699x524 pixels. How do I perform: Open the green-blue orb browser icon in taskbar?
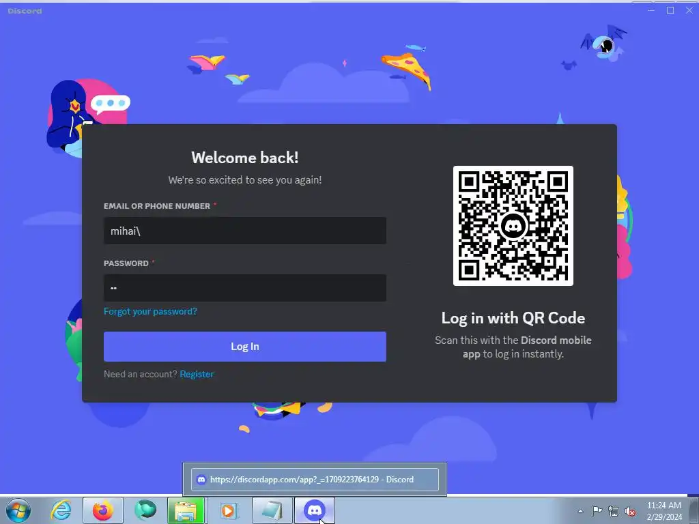click(x=145, y=510)
